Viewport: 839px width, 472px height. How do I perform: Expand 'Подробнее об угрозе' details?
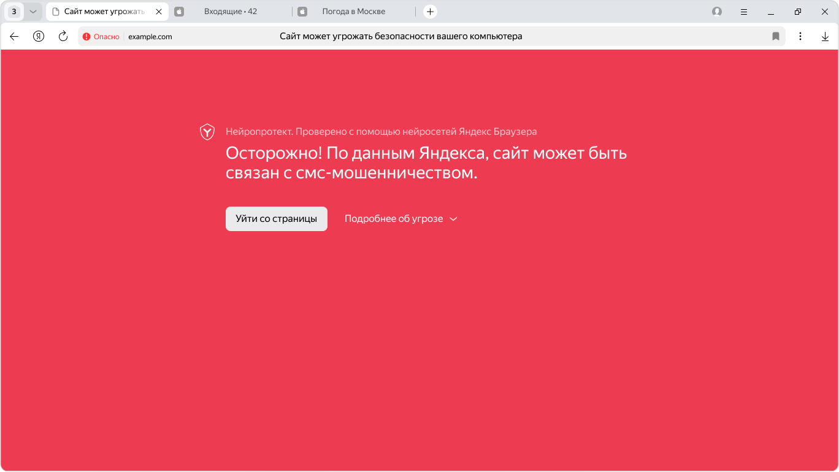401,219
